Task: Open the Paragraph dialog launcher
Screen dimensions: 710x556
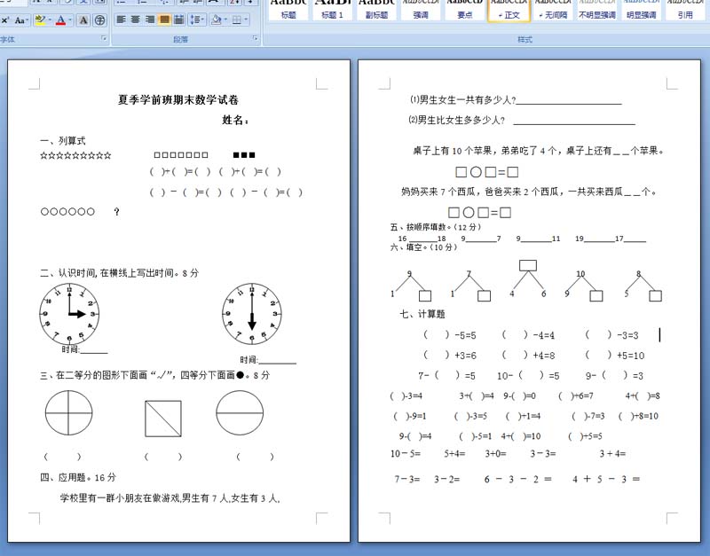Action: click(x=255, y=39)
